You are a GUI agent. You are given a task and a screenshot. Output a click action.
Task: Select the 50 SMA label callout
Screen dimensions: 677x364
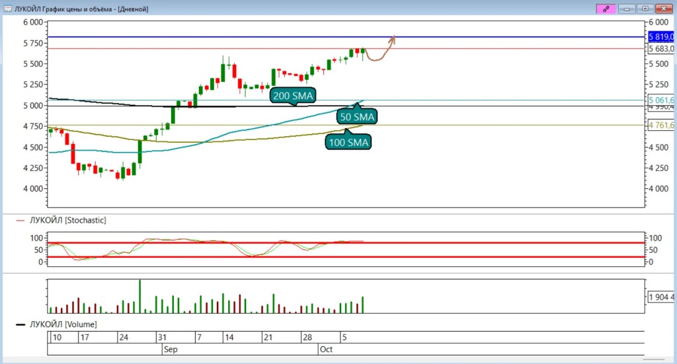(357, 116)
